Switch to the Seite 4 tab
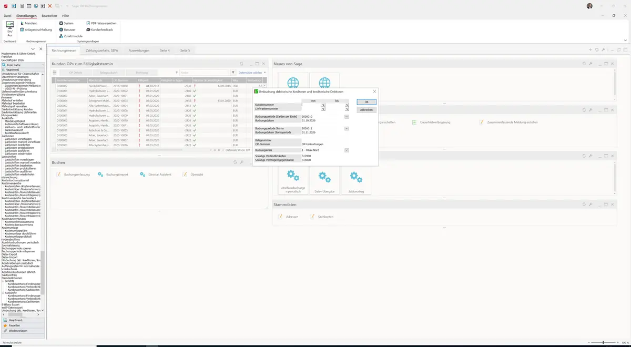 tap(165, 50)
